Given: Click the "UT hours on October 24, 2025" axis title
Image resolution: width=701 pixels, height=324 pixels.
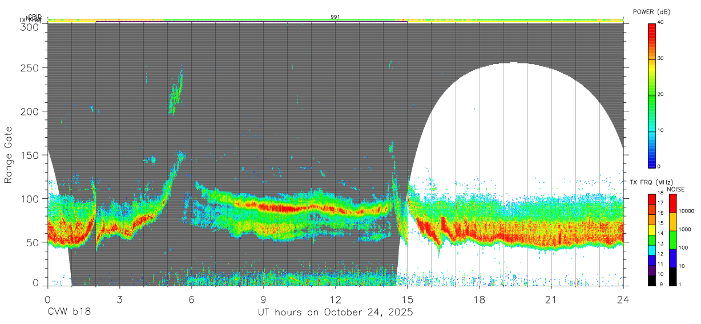Looking at the screenshot, I should (x=335, y=313).
